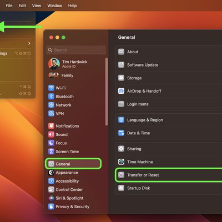This screenshot has height=222, width=222.
Task: Select the Notifications label
Action: coord(67,126)
